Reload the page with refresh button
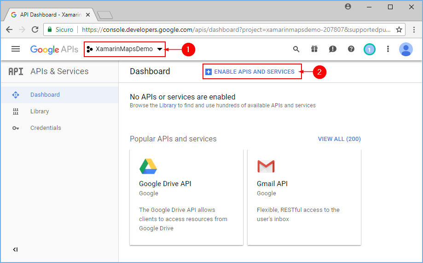 (35, 29)
